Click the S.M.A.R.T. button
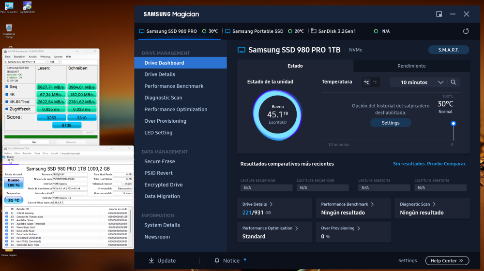The width and height of the screenshot is (484, 271). pyautogui.click(x=449, y=50)
